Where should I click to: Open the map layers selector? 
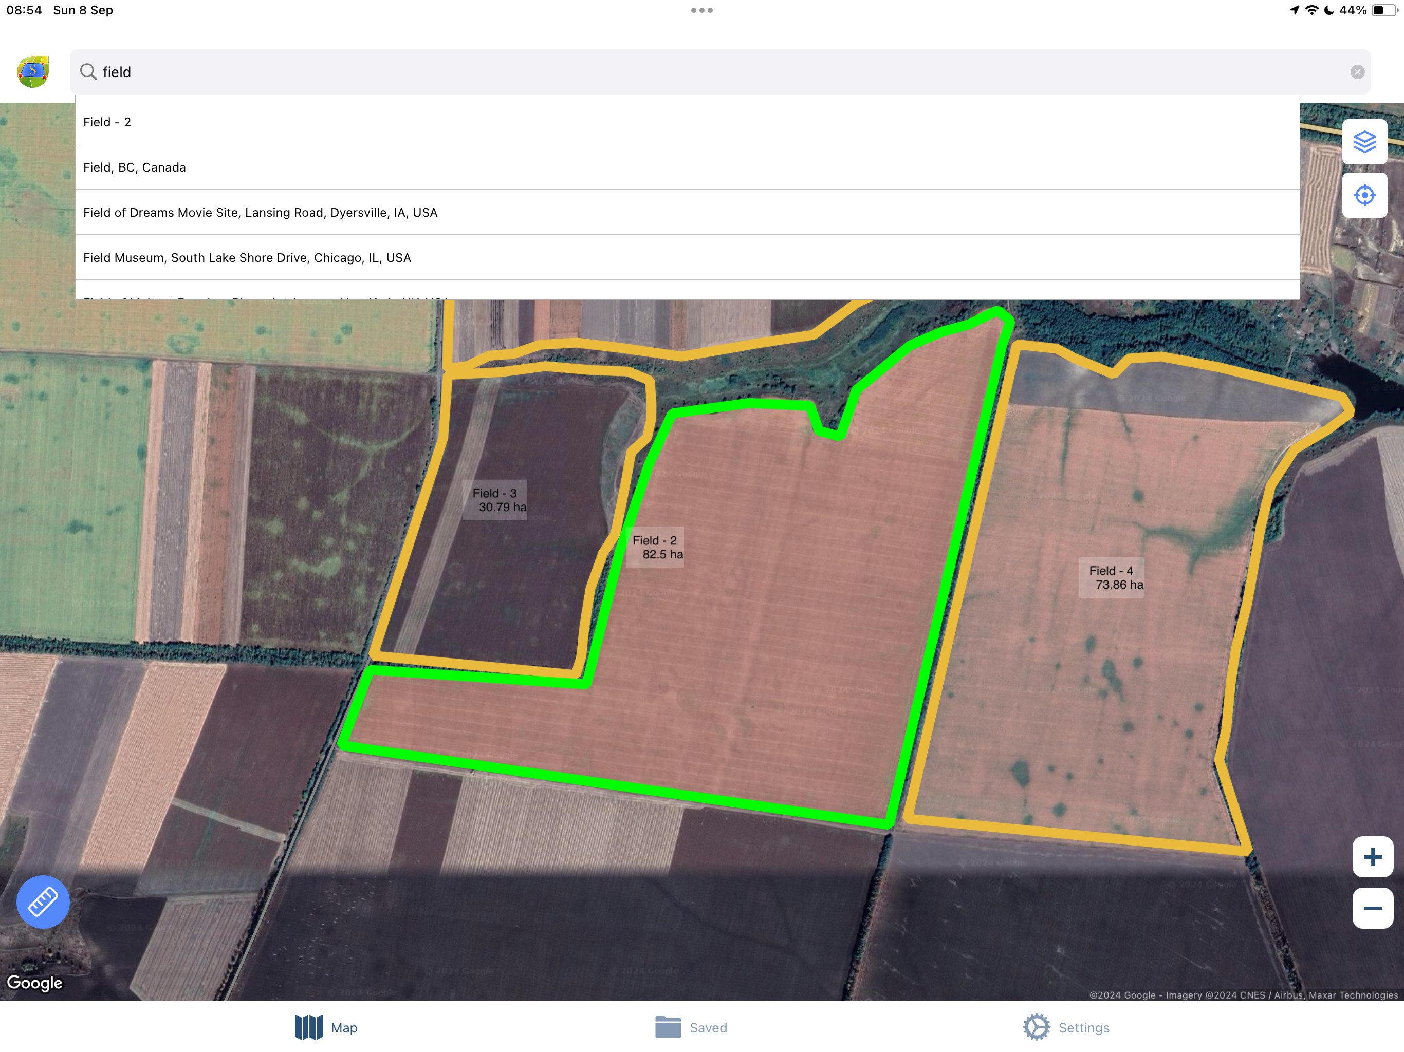click(x=1364, y=141)
